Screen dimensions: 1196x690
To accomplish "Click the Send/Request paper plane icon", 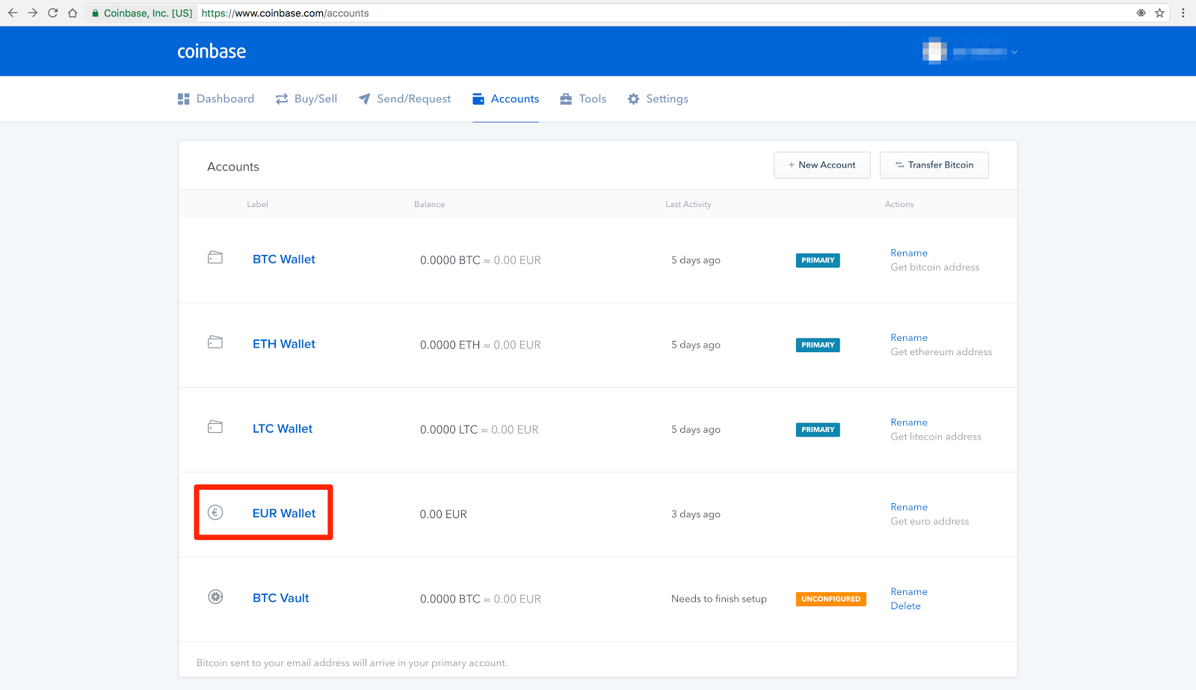I will click(x=364, y=99).
